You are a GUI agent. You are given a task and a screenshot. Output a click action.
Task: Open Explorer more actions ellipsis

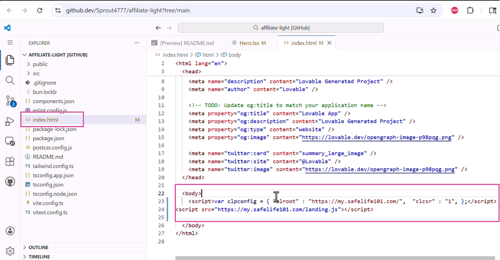point(136,42)
